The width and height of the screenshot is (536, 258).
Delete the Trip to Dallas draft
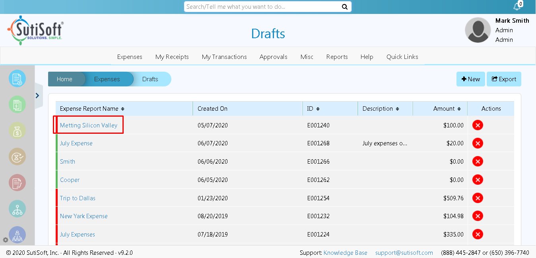(x=477, y=198)
